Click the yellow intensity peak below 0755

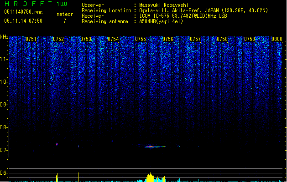pos(150,177)
